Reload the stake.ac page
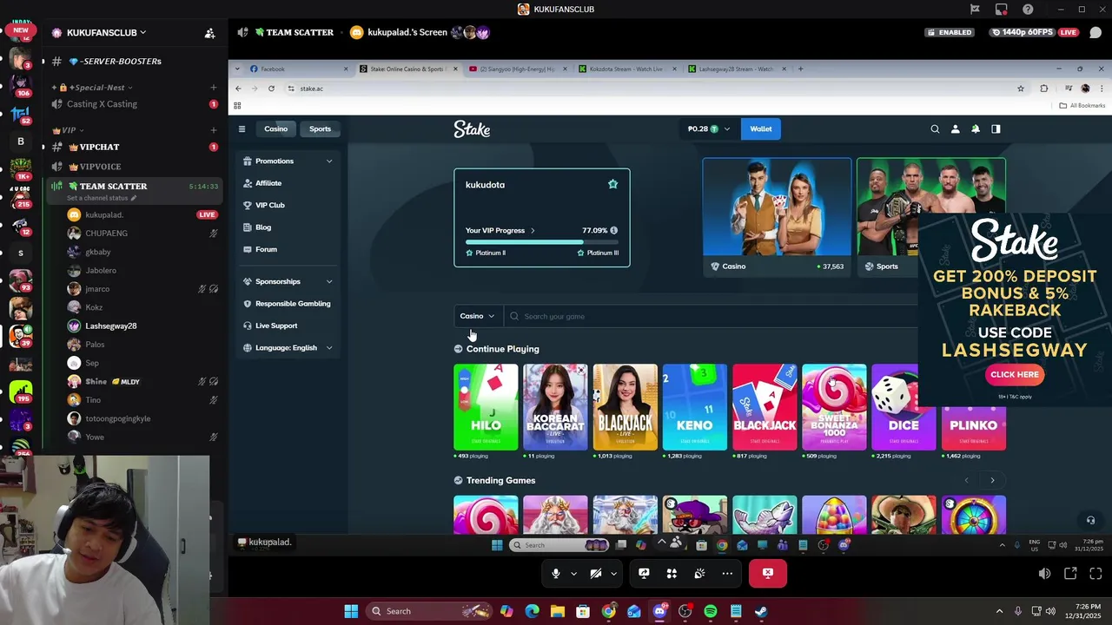 [x=271, y=89]
